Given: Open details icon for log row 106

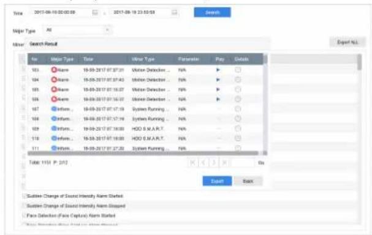Looking at the screenshot, I should [x=238, y=99].
